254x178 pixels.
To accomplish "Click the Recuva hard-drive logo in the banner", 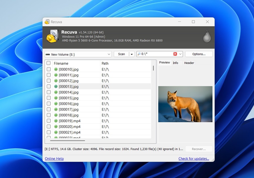I will tap(52, 36).
